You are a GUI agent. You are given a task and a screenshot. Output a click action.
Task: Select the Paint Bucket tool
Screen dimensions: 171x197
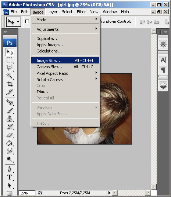[10, 143]
